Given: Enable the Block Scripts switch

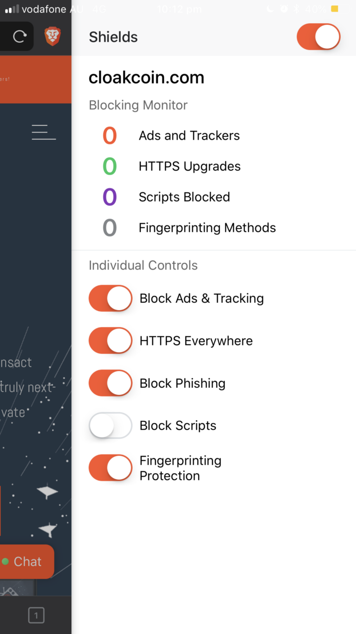Looking at the screenshot, I should (110, 425).
